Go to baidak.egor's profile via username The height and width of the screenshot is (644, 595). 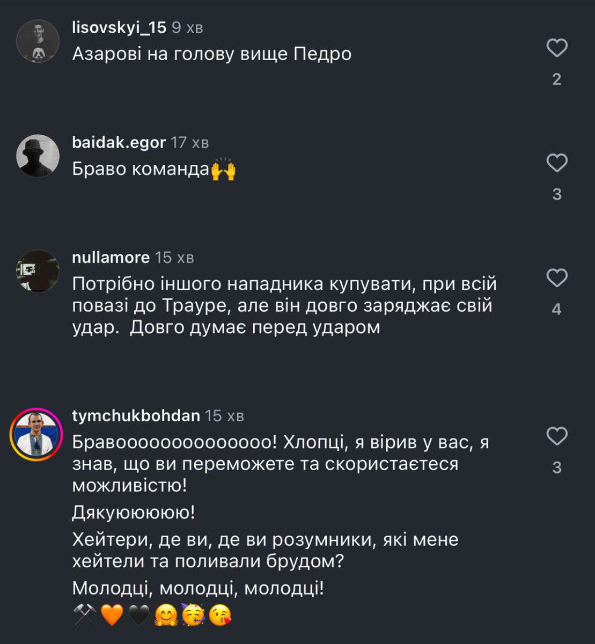(119, 142)
